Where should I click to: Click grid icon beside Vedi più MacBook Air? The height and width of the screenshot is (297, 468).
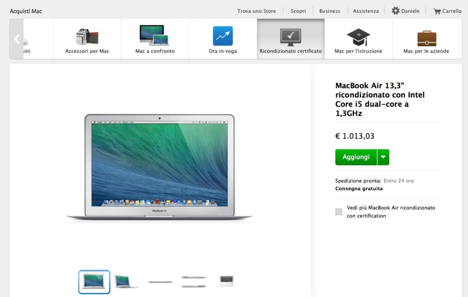pyautogui.click(x=339, y=212)
